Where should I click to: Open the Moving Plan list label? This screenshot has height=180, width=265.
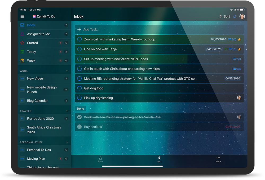coord(36,159)
